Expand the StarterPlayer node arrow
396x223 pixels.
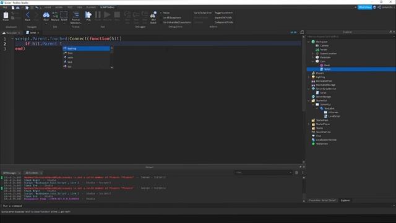pos(309,124)
